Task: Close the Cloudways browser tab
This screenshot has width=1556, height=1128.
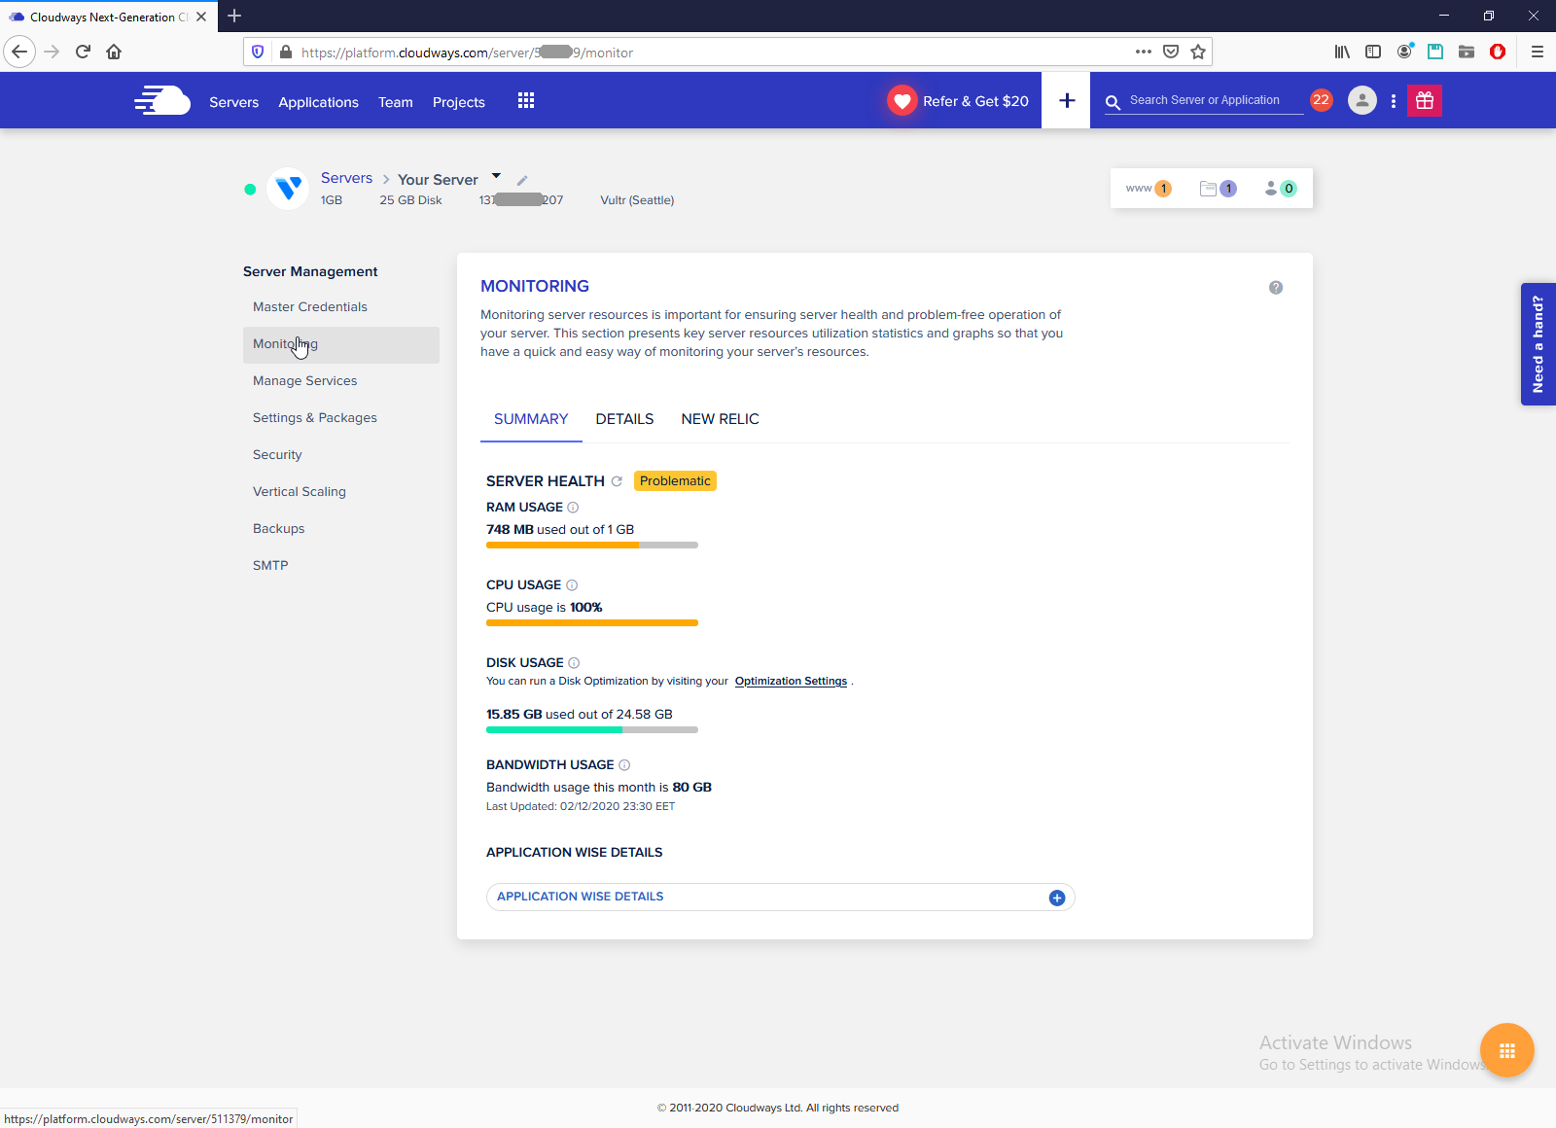Action: [201, 17]
